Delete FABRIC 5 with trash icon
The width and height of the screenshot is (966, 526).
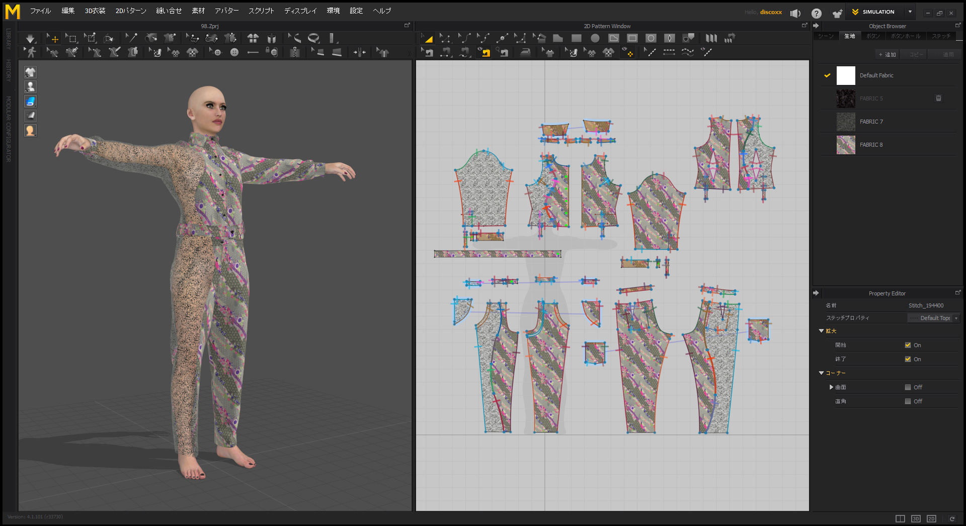[938, 98]
